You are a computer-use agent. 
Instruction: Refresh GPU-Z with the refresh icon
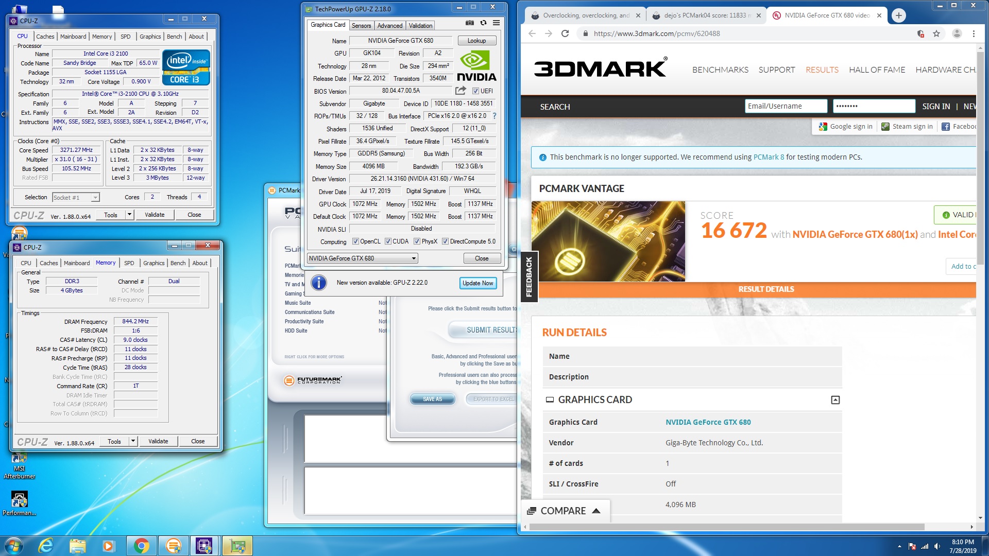pyautogui.click(x=483, y=23)
